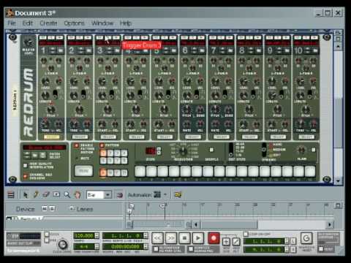Open patch browser in Redrum patch select
Image resolution: width=351 pixels, height=263 pixels.
click(35, 155)
